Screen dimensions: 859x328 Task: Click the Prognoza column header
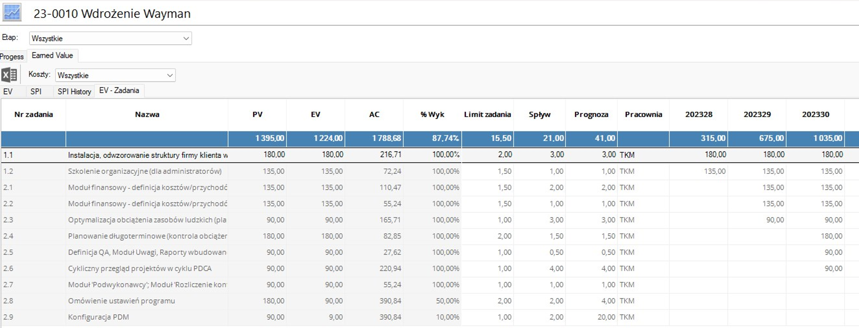[x=591, y=115]
